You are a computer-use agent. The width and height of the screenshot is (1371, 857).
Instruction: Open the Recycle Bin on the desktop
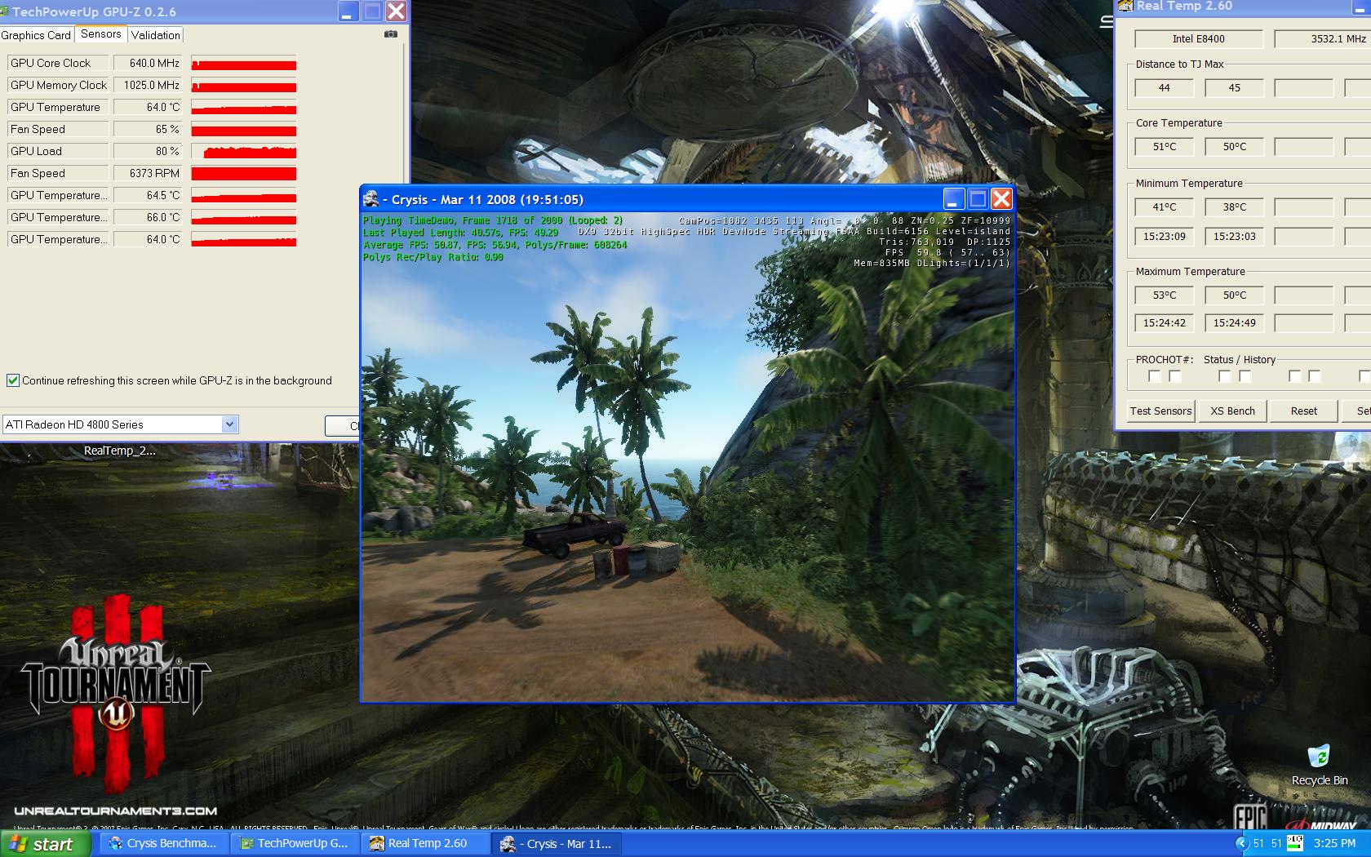point(1319,765)
